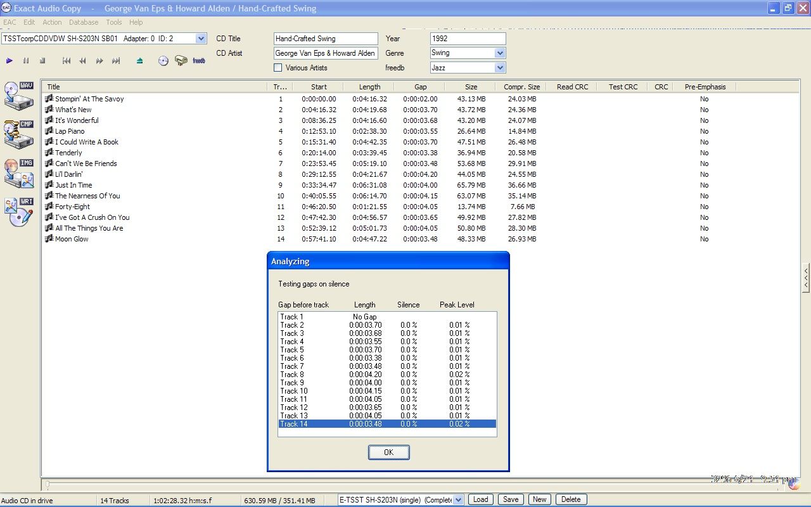Click music note icon beside Forty-Eight
The image size is (811, 507).
[x=49, y=206]
